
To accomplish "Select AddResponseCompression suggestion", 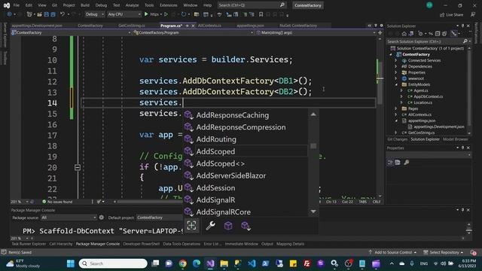I will [x=246, y=127].
